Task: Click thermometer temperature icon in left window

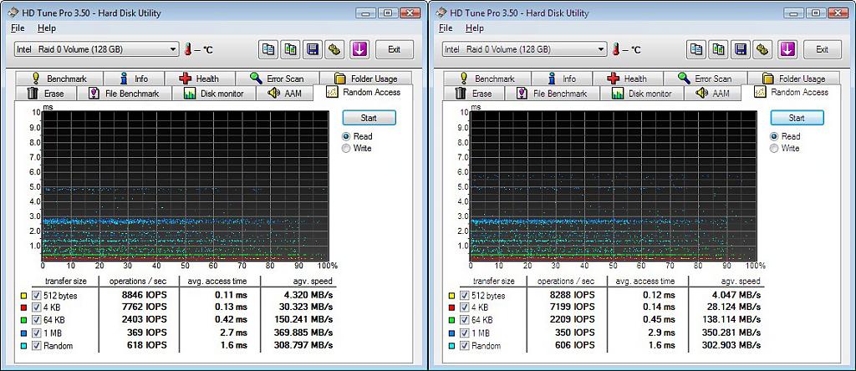Action: click(x=188, y=49)
